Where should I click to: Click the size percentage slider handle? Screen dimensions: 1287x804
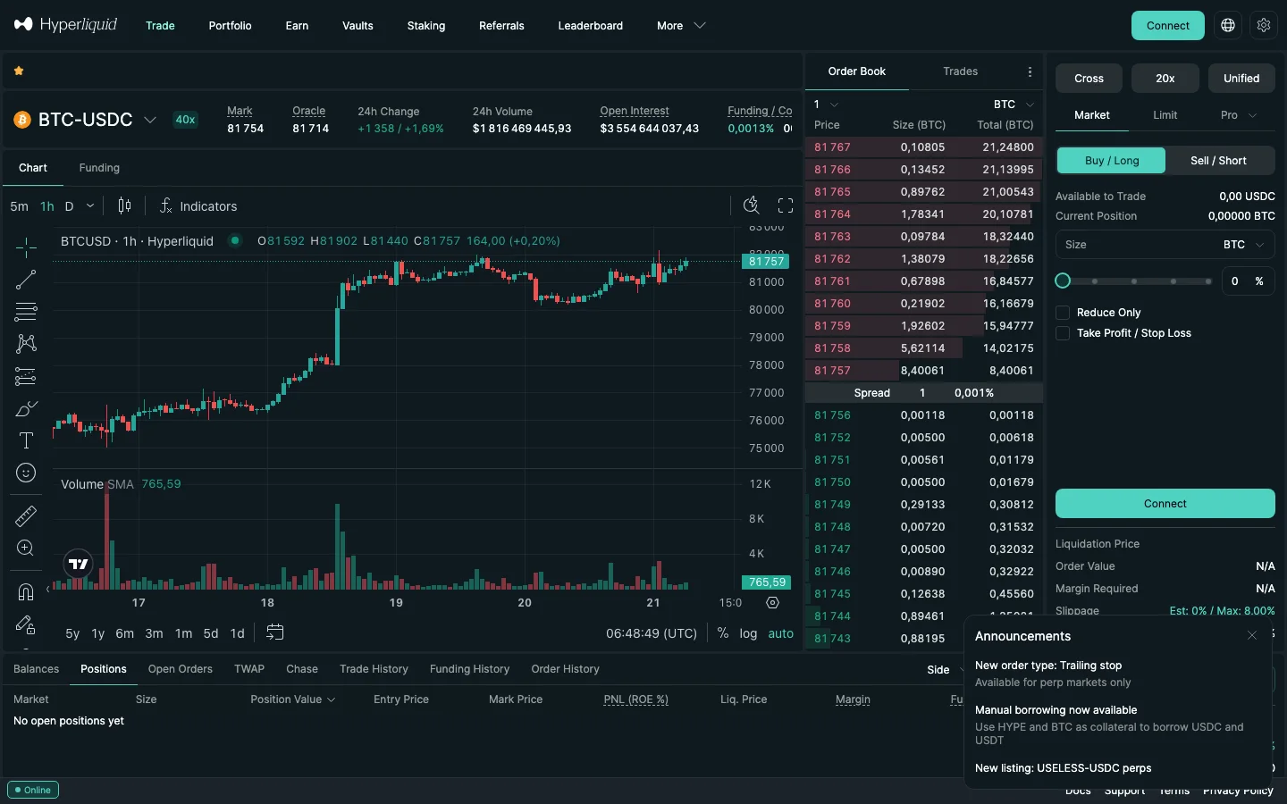1063,281
